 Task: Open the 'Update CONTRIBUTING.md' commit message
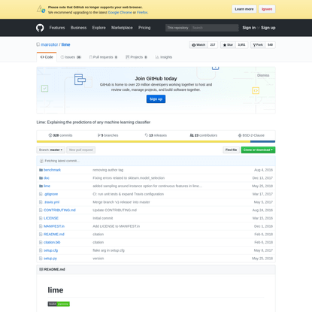click(114, 210)
